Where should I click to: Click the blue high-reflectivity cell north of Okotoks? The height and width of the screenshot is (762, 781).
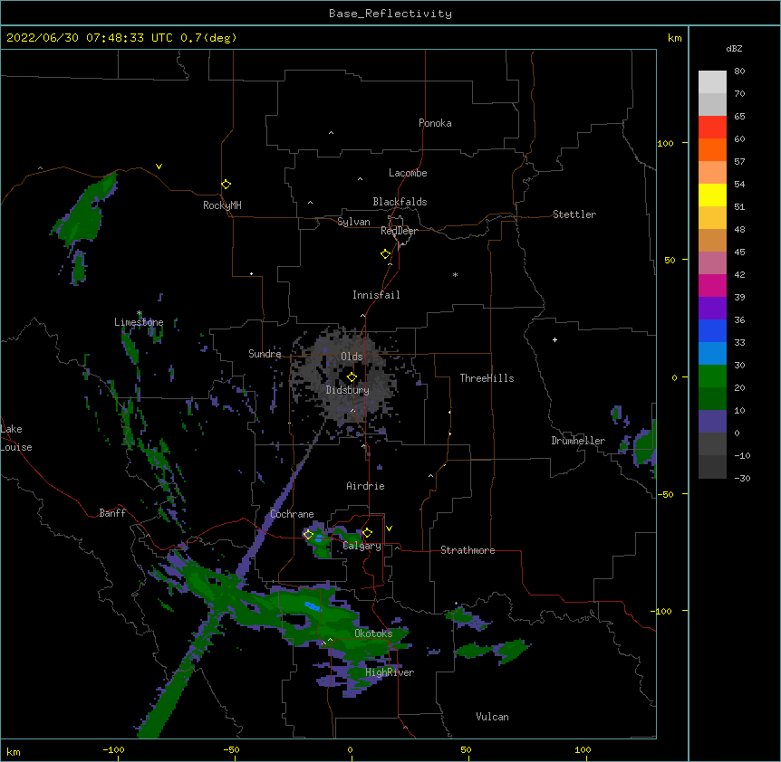point(313,607)
